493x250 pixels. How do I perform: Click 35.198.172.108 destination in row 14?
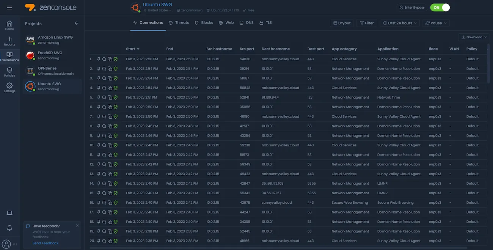click(273, 184)
